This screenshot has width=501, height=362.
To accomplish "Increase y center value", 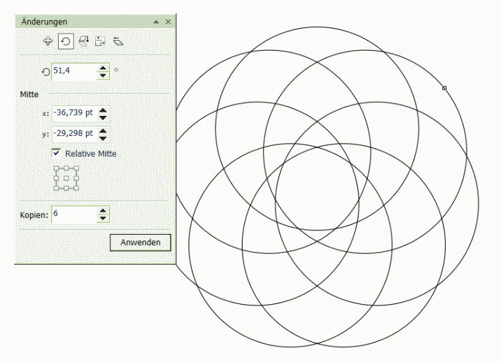I will [103, 131].
